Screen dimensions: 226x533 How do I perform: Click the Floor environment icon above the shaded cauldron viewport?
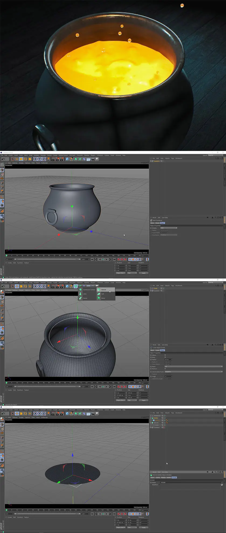[88, 159]
